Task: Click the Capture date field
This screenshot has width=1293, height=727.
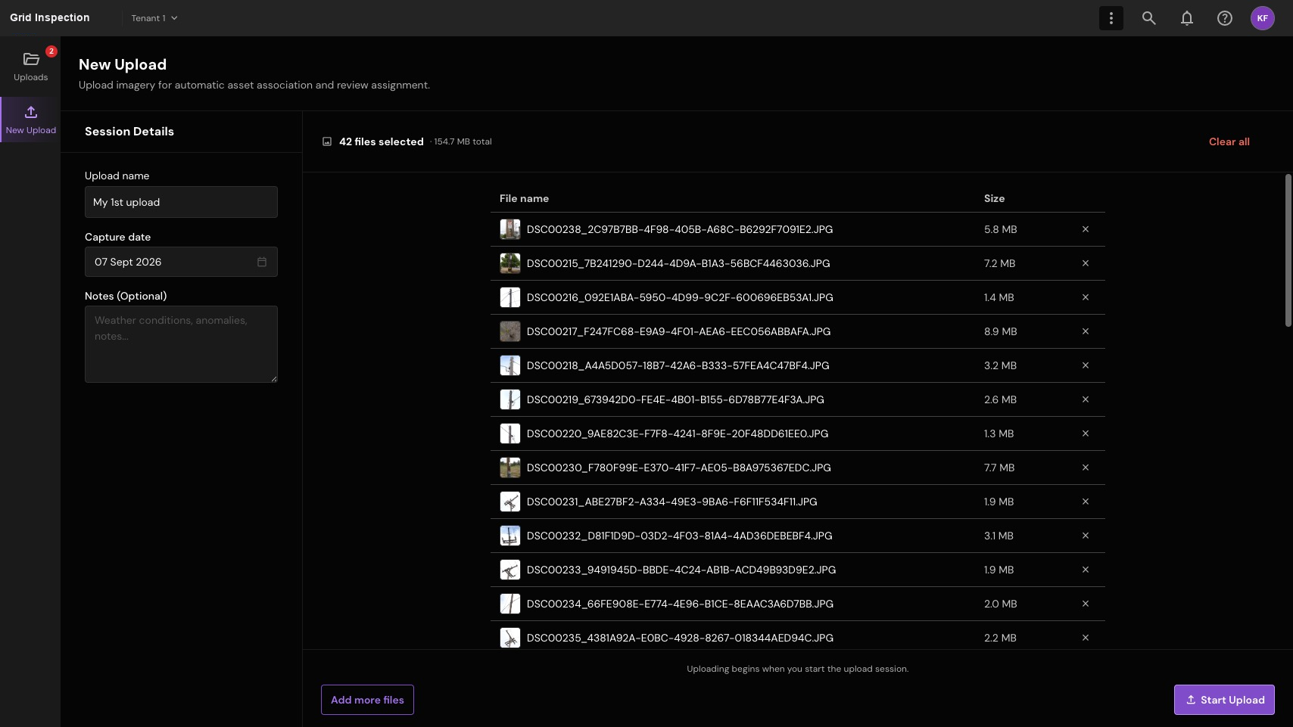Action: pos(181,262)
